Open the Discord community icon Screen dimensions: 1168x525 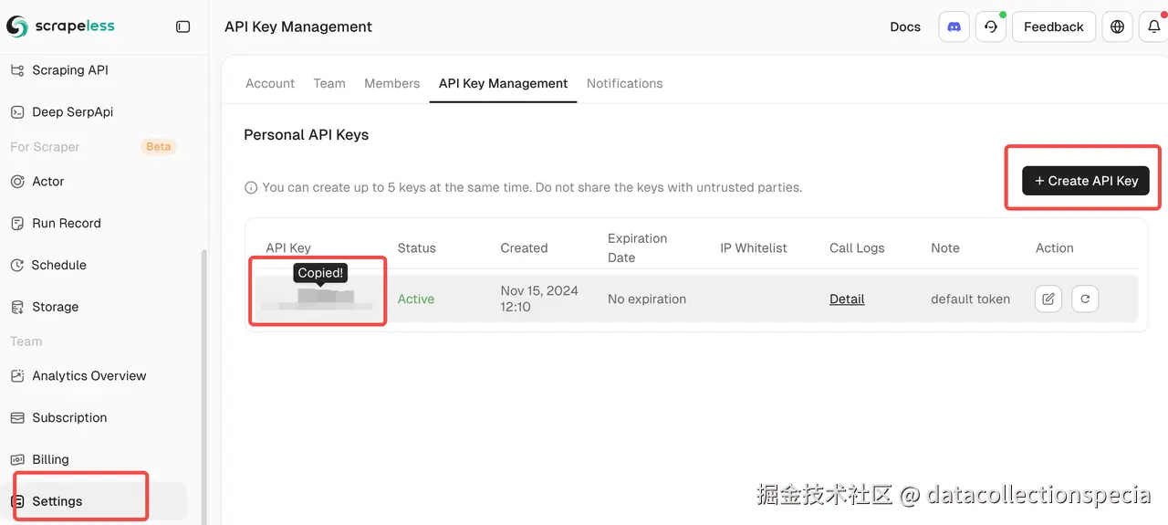(x=954, y=26)
